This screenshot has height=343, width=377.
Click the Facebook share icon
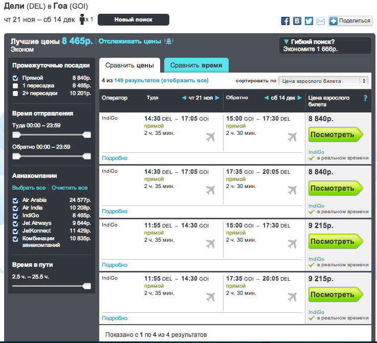coord(286,21)
